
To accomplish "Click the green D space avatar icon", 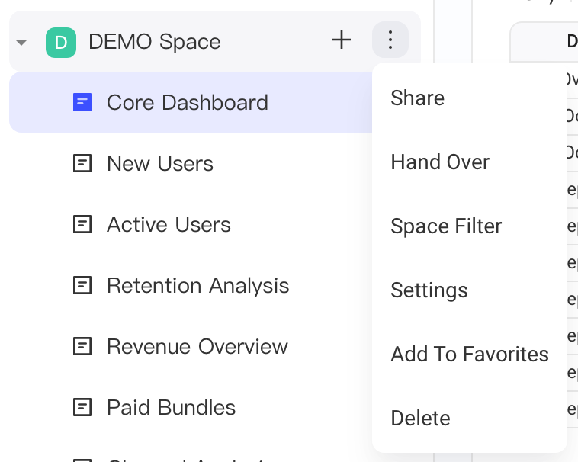I will point(61,43).
